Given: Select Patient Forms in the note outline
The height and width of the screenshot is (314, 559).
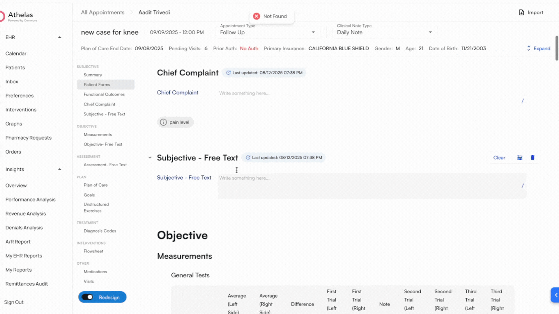Looking at the screenshot, I should coord(97,84).
